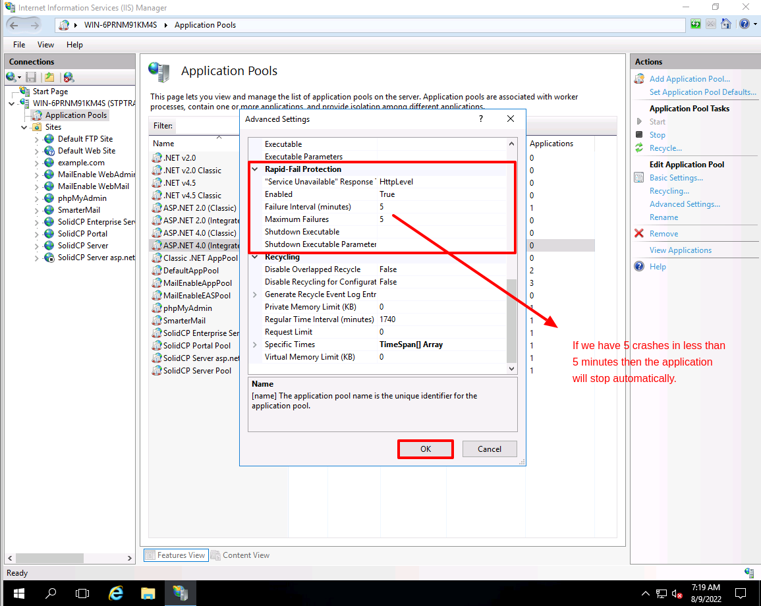Collapse the Sites tree node
This screenshot has height=606, width=761.
click(x=24, y=127)
